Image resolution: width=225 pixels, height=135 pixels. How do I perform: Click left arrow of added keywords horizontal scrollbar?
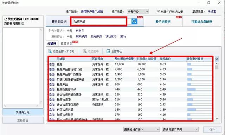pyautogui.click(x=5, y=106)
